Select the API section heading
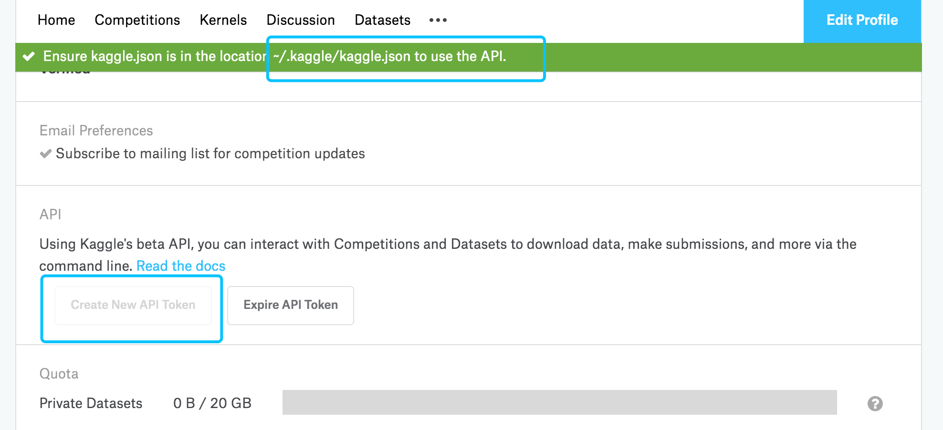 click(51, 215)
